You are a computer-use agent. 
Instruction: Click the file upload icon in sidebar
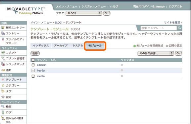point(3,39)
